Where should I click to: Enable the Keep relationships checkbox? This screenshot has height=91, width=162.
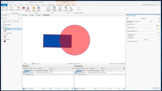(128, 41)
